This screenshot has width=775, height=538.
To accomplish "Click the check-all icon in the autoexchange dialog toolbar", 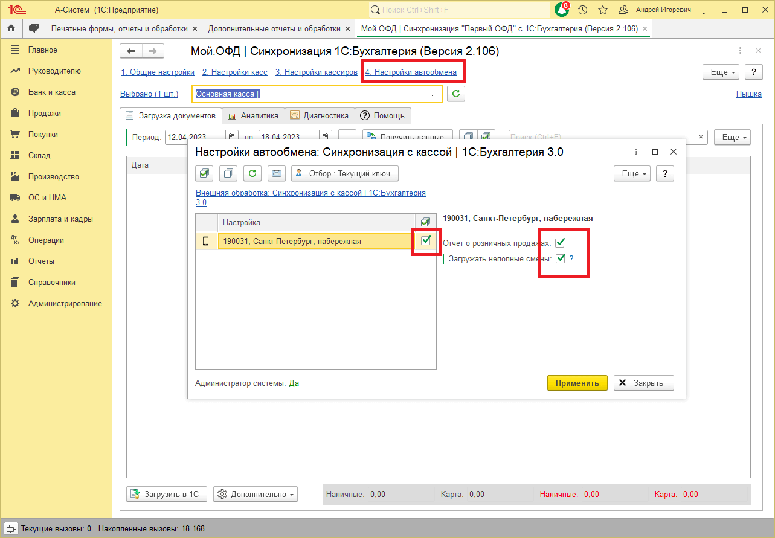I will (205, 173).
